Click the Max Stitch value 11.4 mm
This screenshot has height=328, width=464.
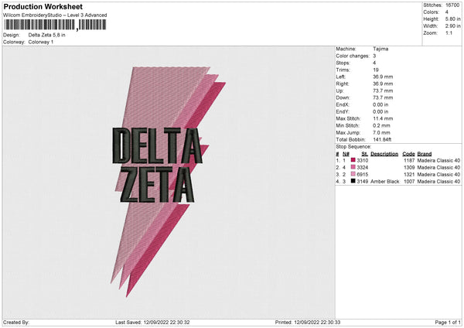coord(383,118)
